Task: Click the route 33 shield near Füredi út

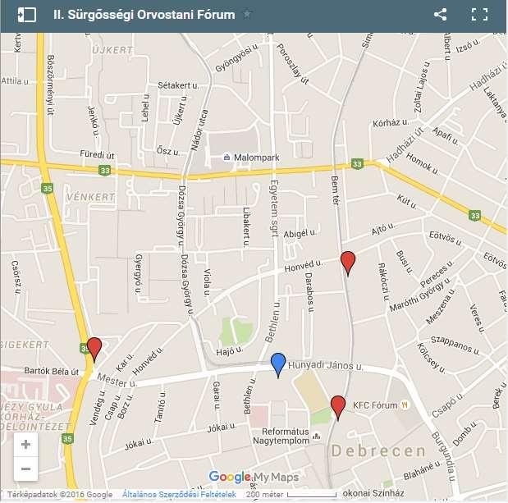Action: click(x=104, y=171)
